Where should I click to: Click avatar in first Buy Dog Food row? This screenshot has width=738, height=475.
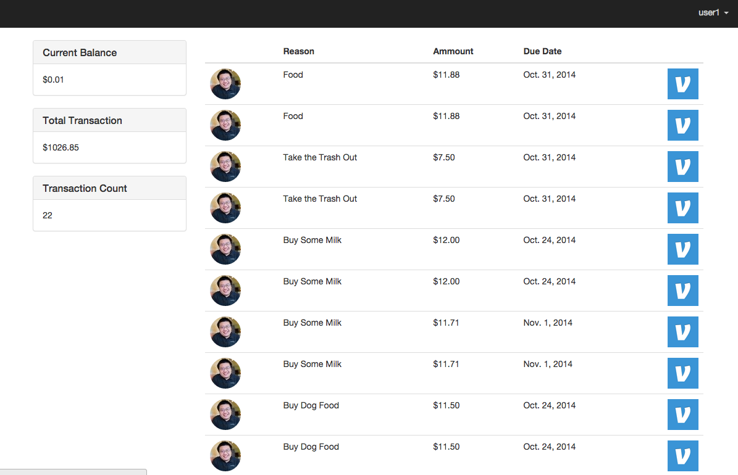225,415
